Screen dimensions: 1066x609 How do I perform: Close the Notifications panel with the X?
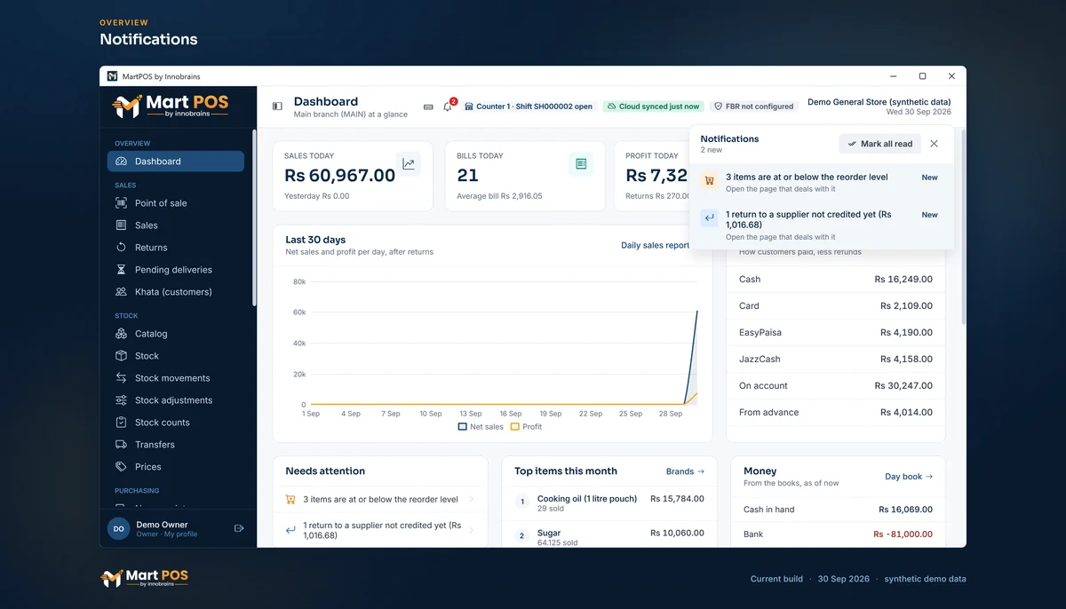[934, 144]
